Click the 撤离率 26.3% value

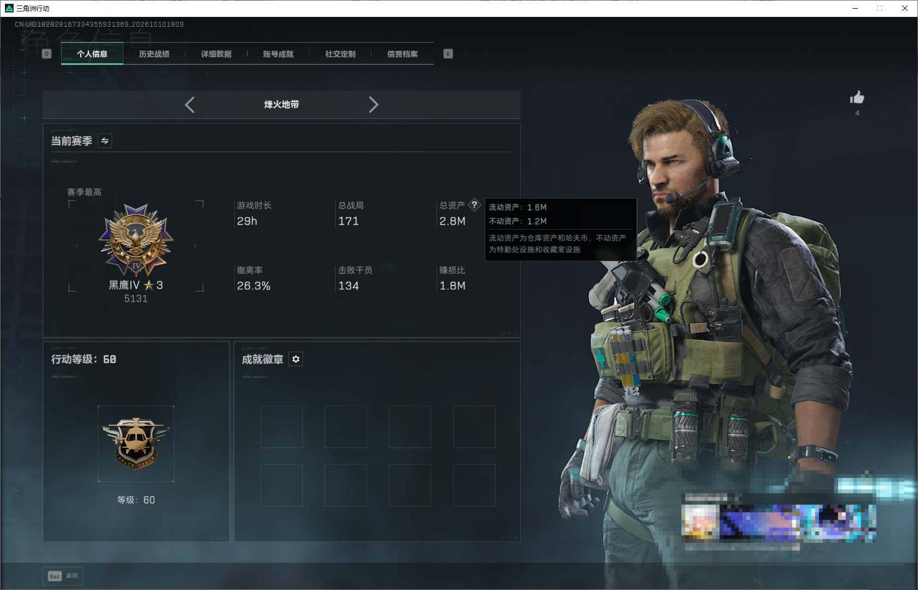coord(253,286)
